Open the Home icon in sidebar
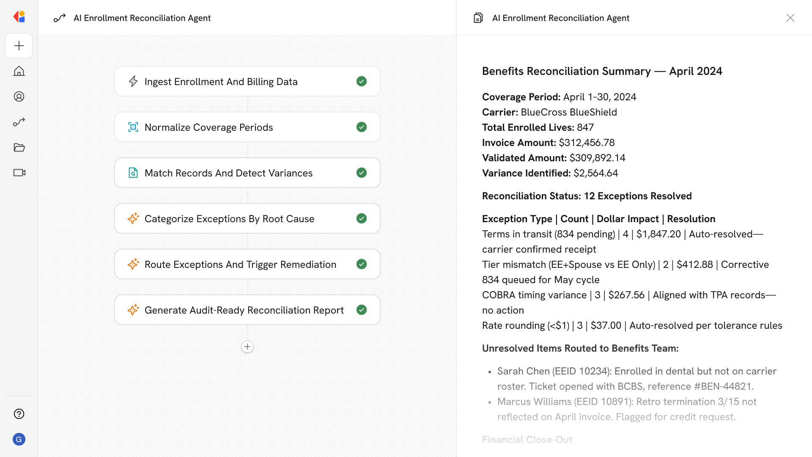This screenshot has height=457, width=812. 19,71
